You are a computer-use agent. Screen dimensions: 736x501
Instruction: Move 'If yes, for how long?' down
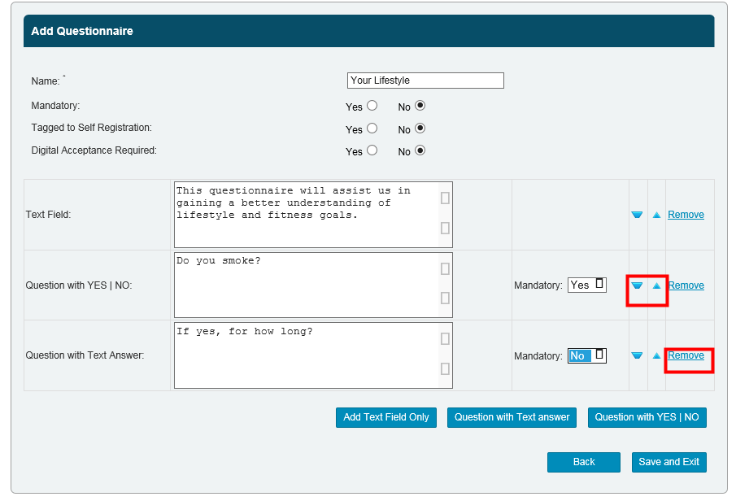tap(638, 355)
